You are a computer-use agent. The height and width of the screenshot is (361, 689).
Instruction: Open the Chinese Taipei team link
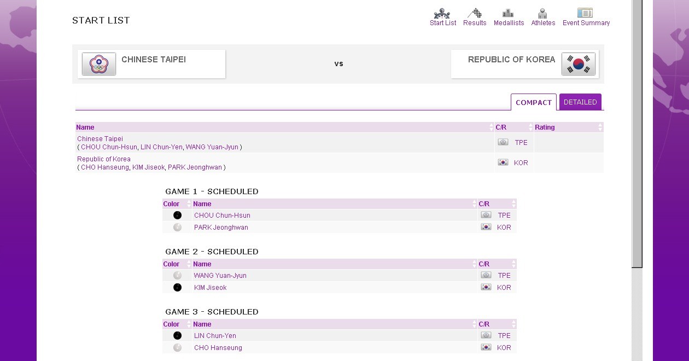coord(100,139)
